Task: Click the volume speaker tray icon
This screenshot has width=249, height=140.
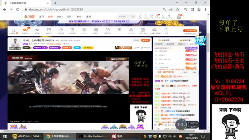Action: [x=170, y=136]
